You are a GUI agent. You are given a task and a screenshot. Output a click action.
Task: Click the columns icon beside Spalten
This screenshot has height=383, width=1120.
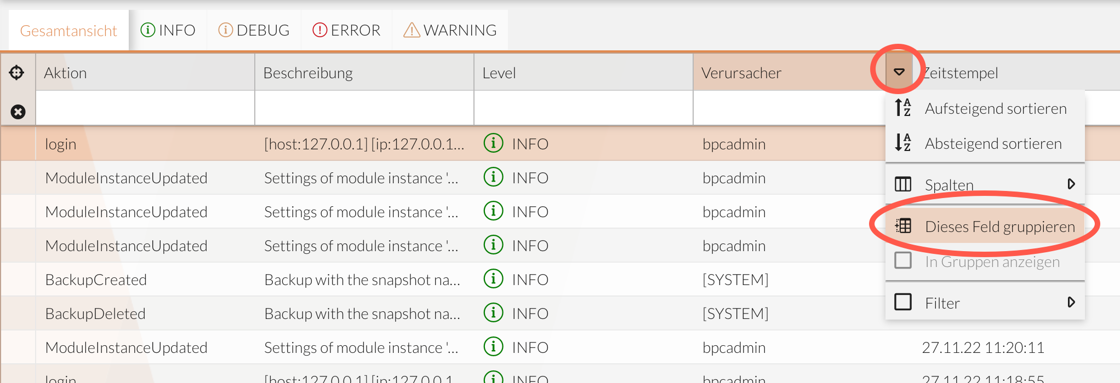point(902,184)
